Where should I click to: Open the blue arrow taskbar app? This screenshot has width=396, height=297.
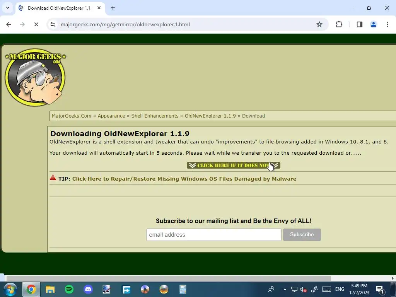coord(126,289)
